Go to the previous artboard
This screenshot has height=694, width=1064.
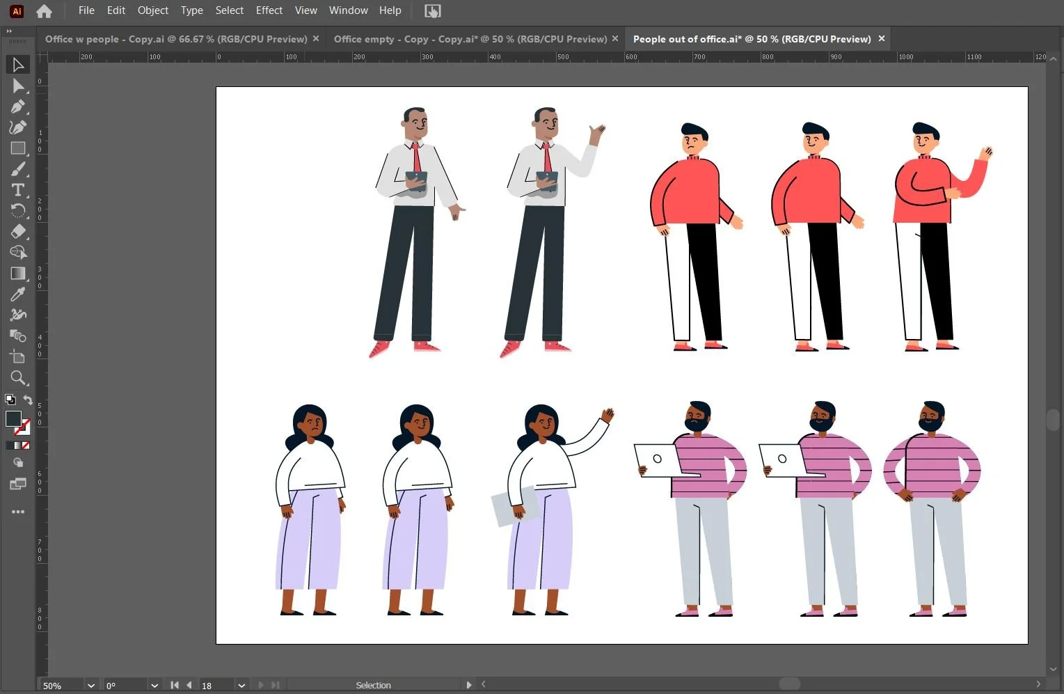189,686
